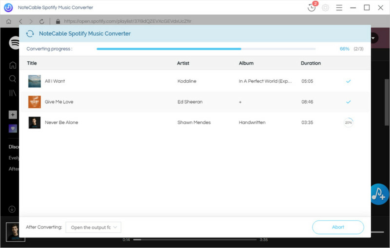Click the 03:35 duration in track list

(x=307, y=122)
